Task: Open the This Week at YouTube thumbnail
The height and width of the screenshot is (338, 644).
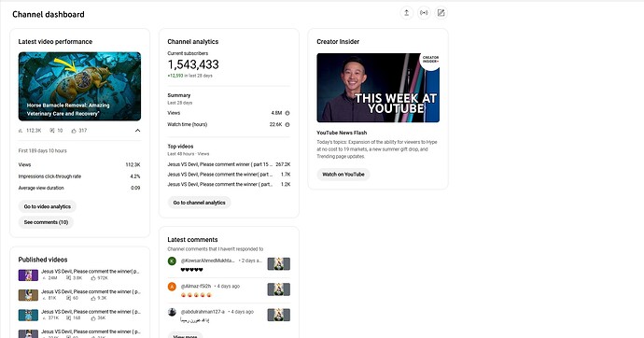Action: coord(378,88)
